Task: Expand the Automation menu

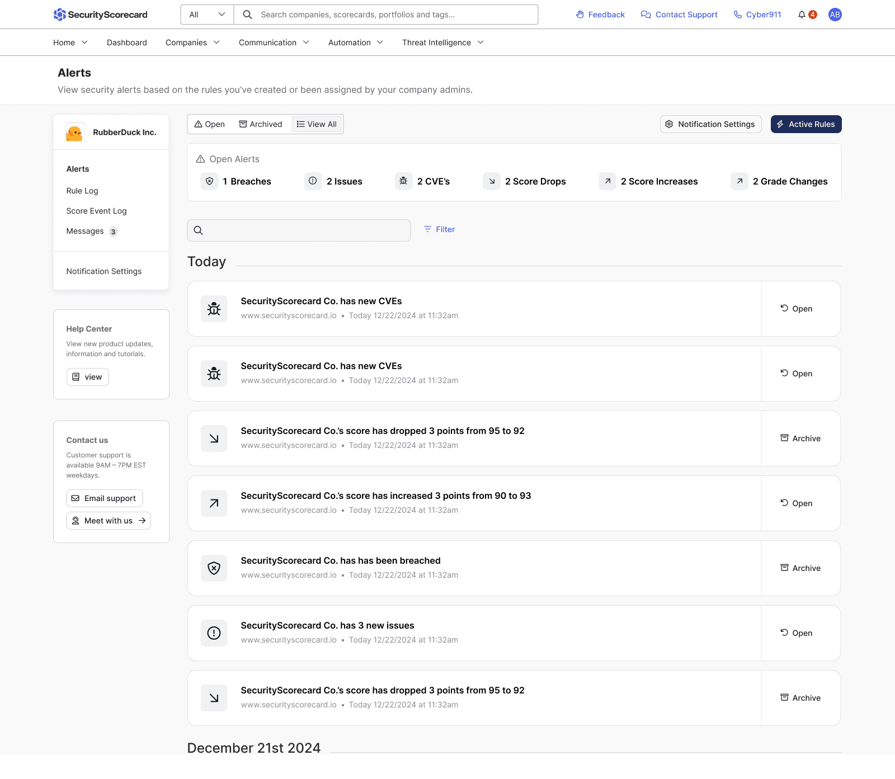Action: pos(356,43)
